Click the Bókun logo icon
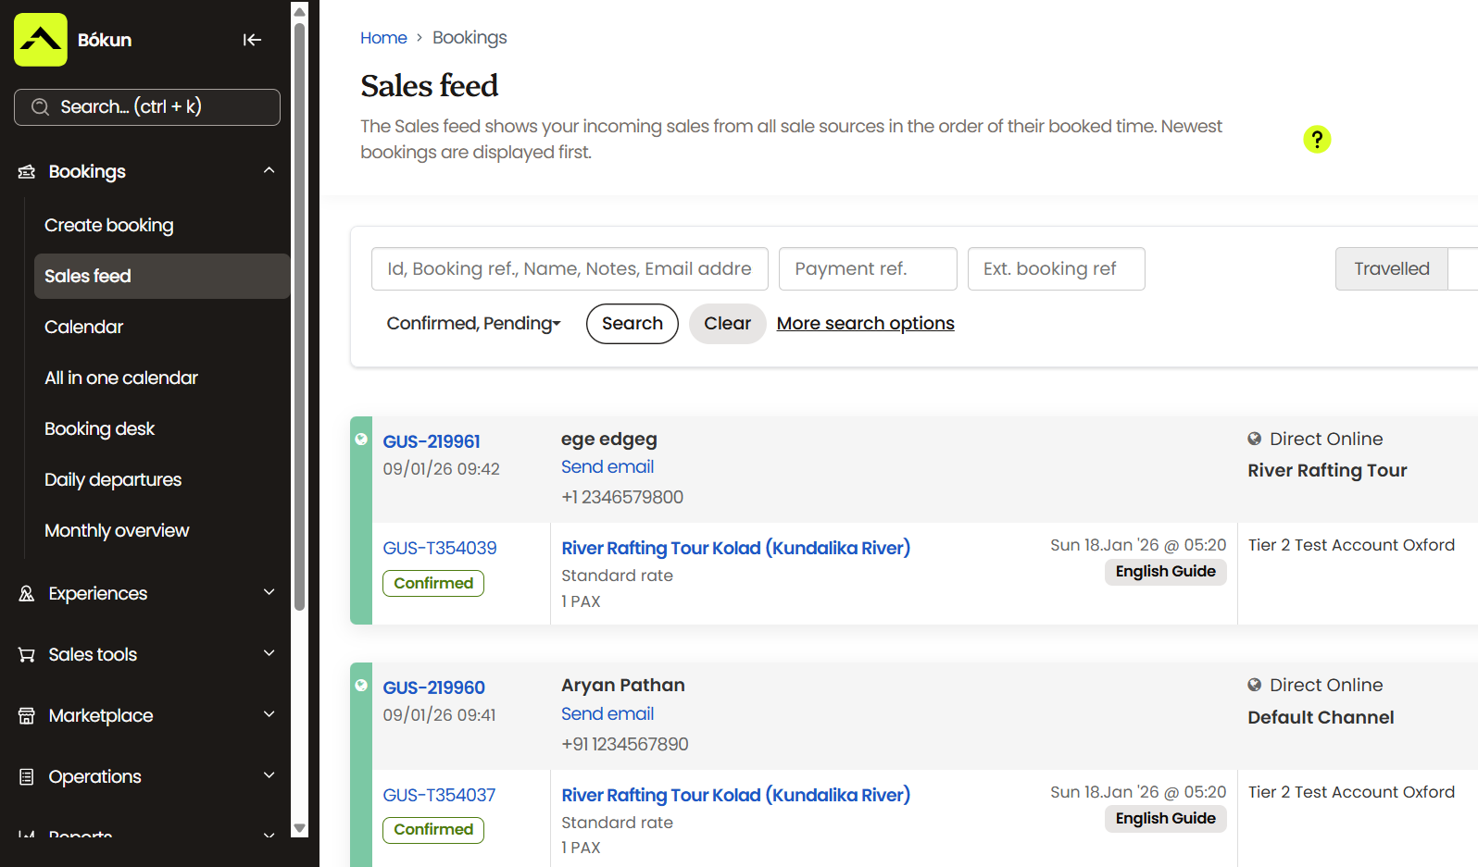This screenshot has width=1478, height=867. (x=41, y=40)
